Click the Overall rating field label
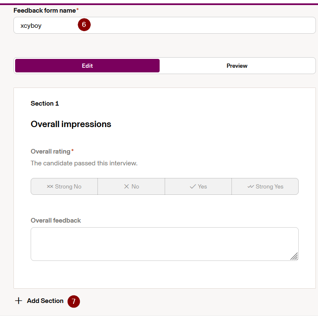318x316 pixels. [50, 151]
